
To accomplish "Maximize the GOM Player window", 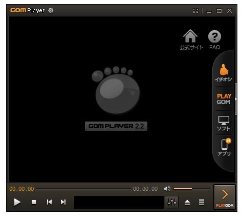I will tap(219, 11).
